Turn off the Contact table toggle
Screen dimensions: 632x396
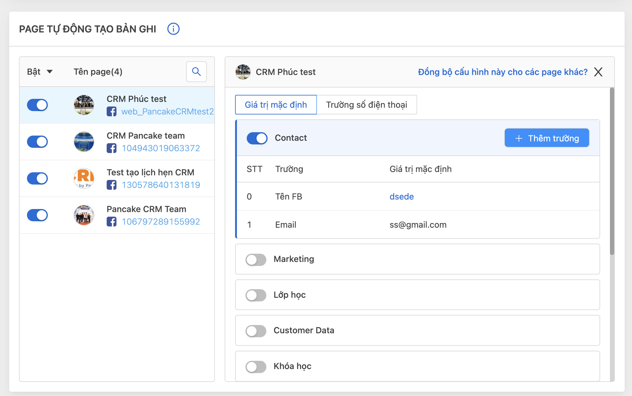(257, 138)
